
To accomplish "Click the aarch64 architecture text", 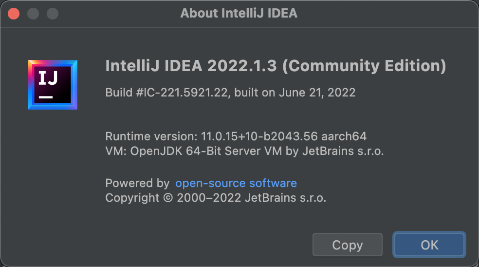I will [344, 136].
